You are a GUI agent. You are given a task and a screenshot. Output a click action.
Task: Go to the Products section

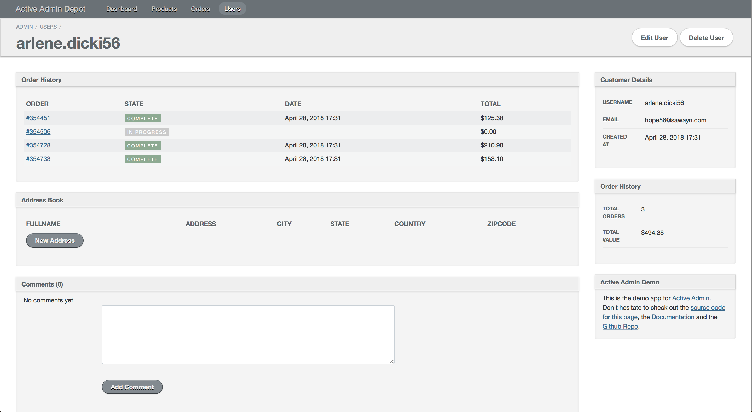coord(164,9)
